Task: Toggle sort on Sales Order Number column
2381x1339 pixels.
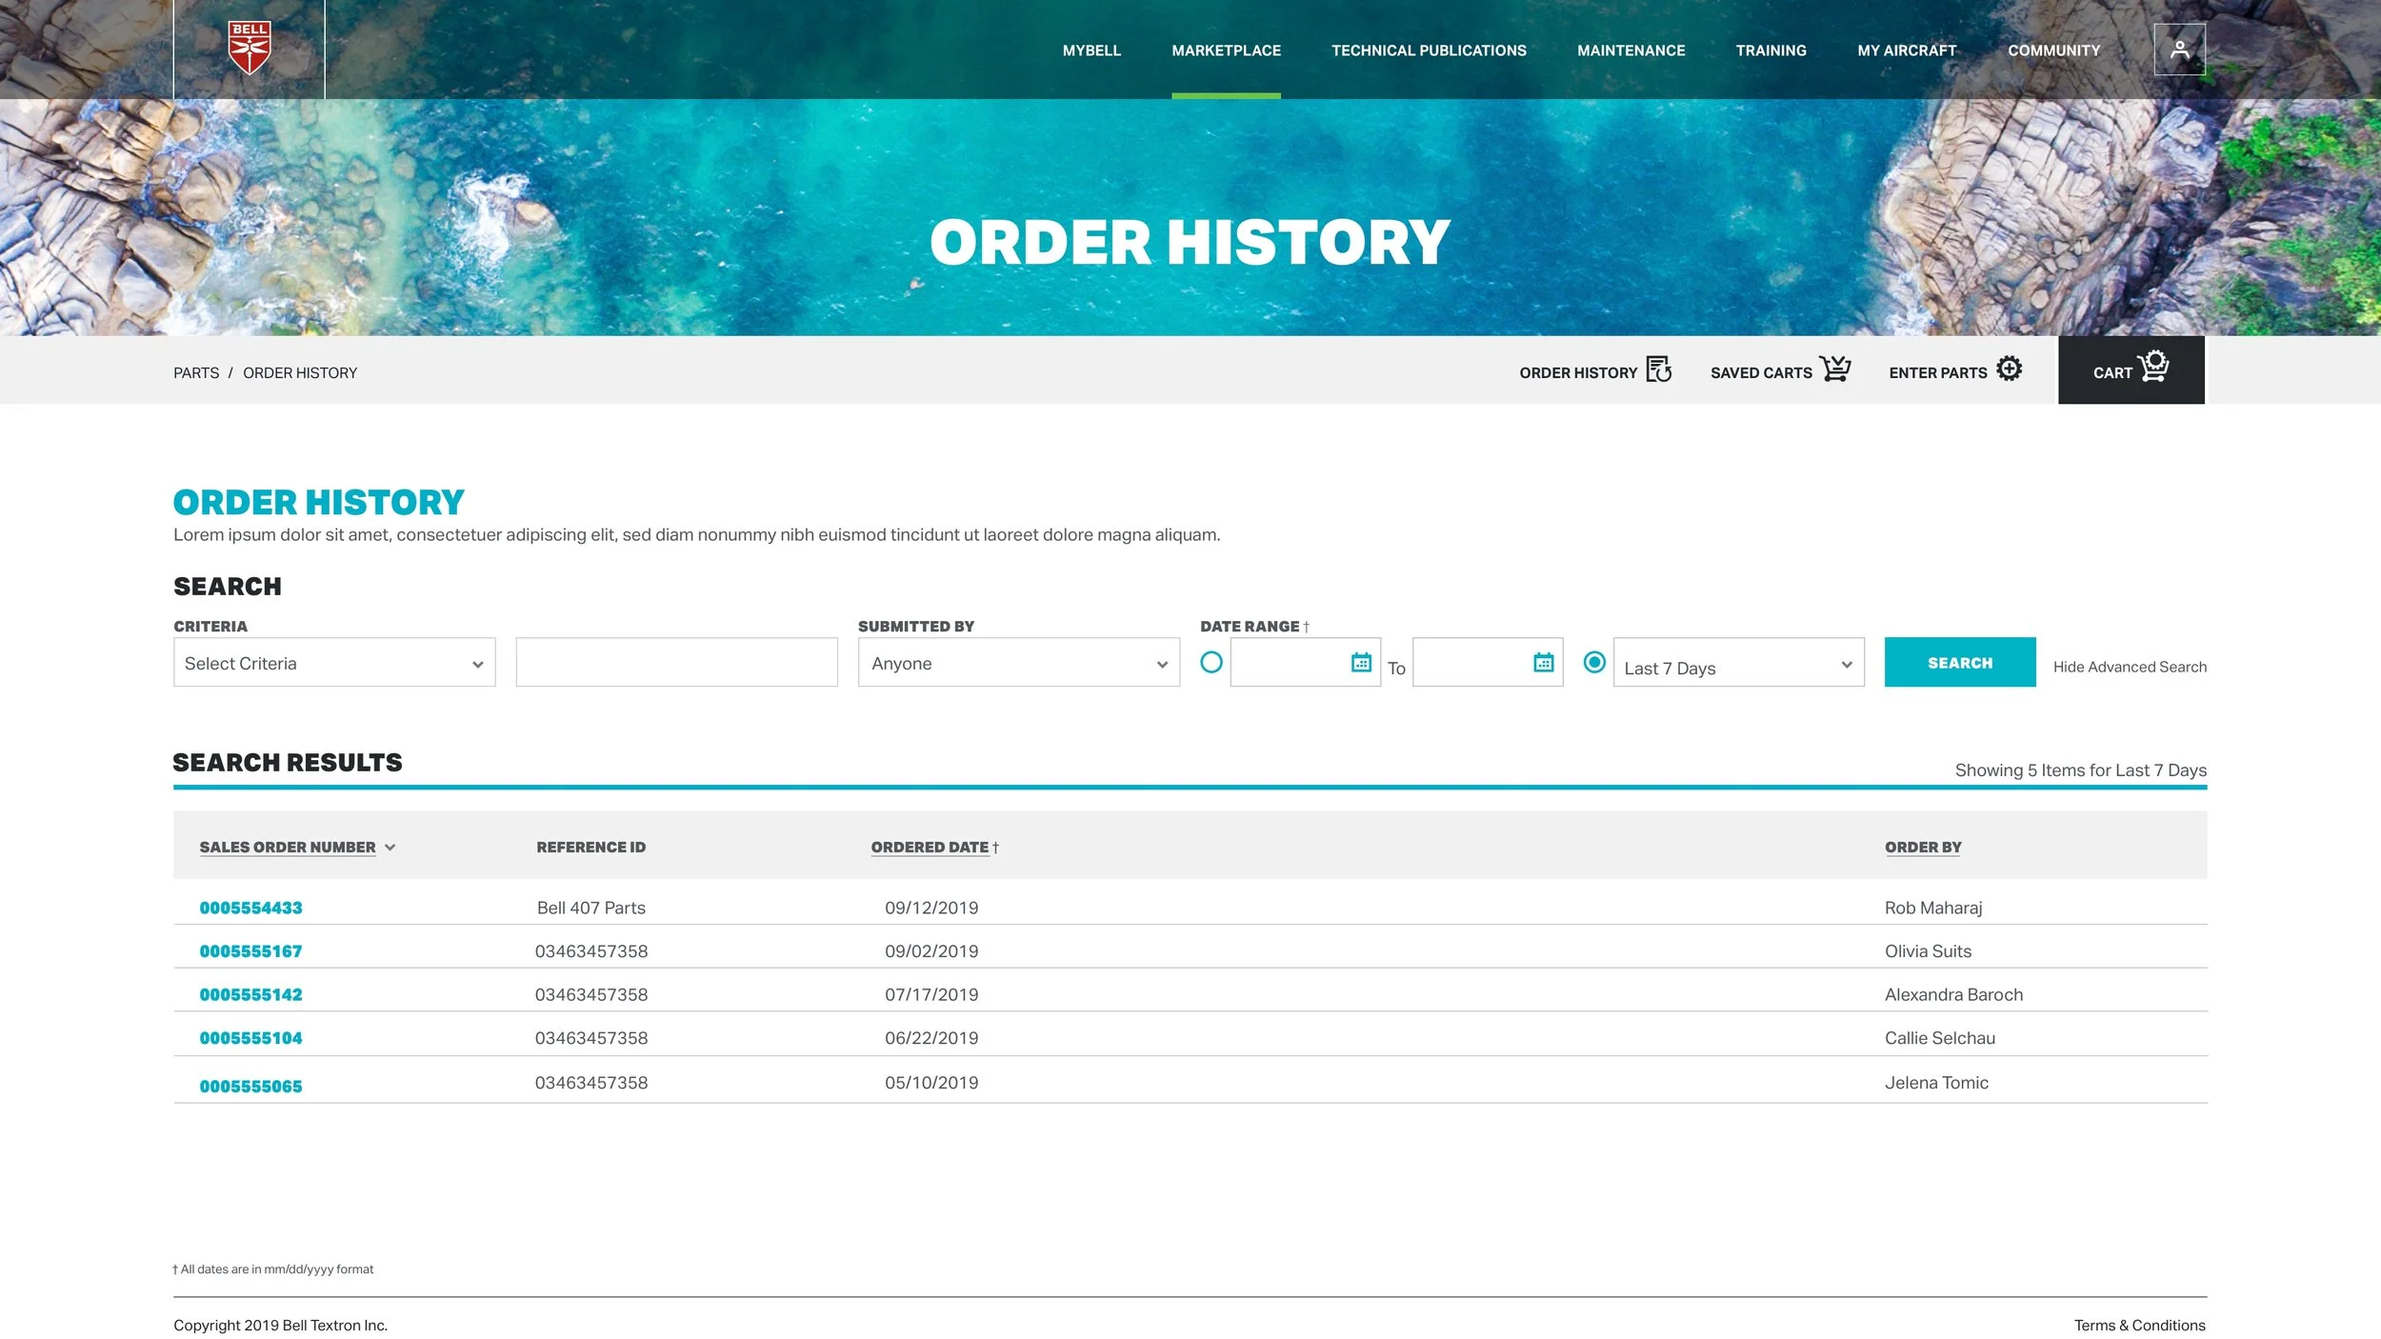Action: pyautogui.click(x=297, y=848)
